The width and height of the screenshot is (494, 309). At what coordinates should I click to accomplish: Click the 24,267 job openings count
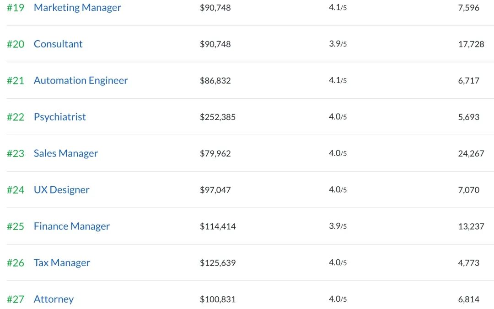coord(471,153)
